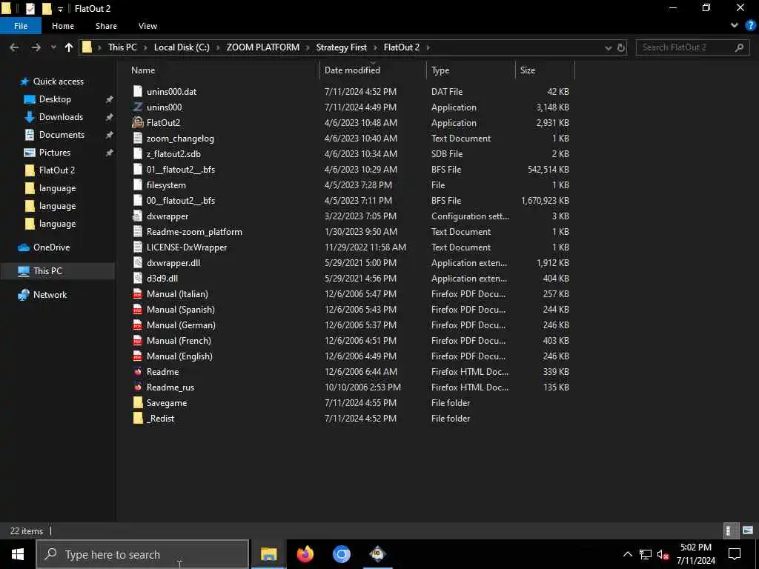
Task: Select Desktop in Quick access
Action: pos(55,99)
